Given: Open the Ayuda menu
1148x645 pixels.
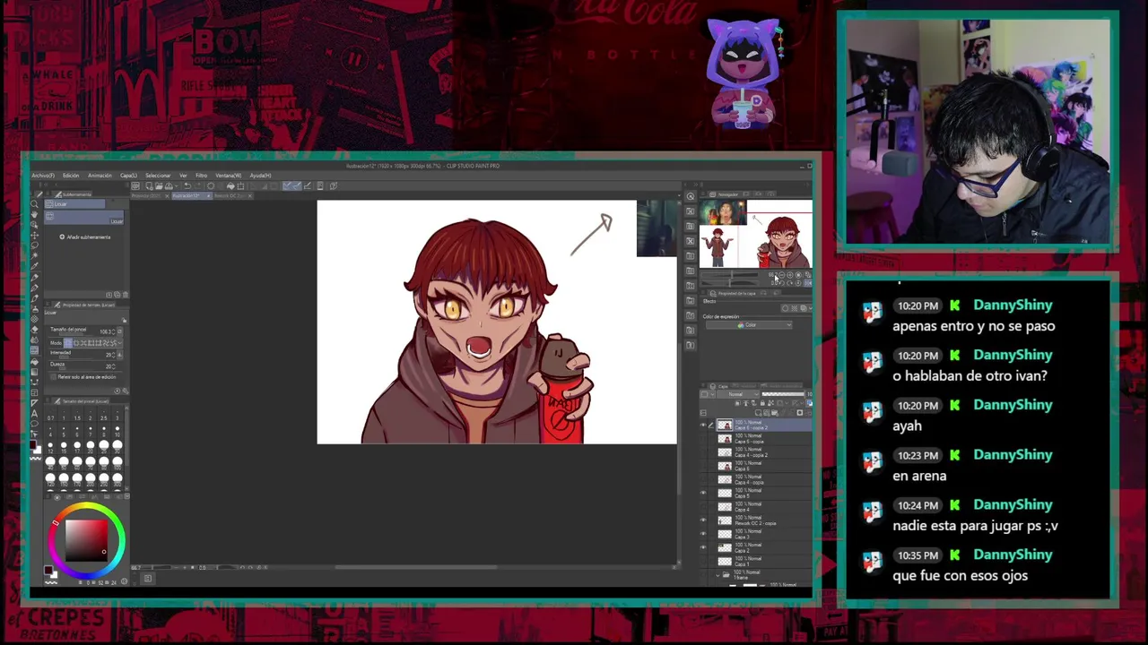Looking at the screenshot, I should (x=260, y=176).
